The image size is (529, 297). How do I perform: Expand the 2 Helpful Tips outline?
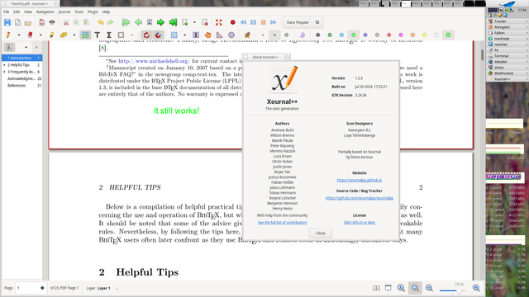click(4, 65)
